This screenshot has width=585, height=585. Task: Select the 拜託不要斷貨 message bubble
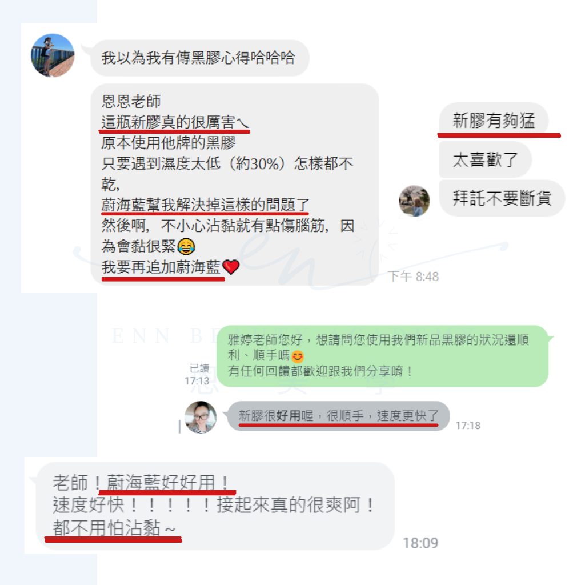tap(502, 198)
